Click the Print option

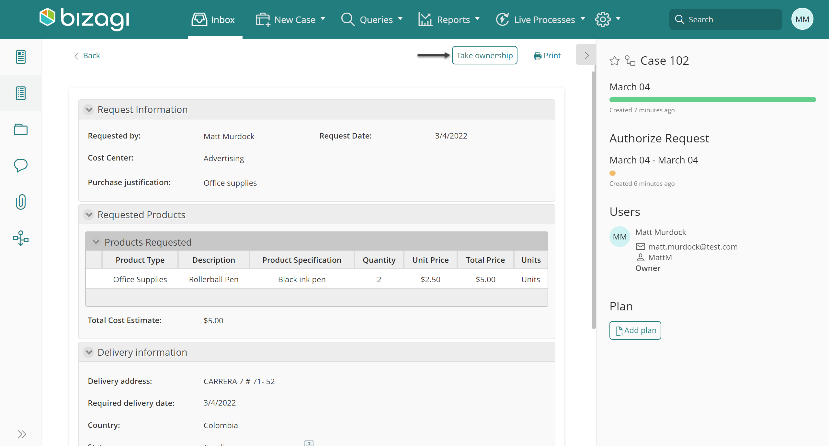pos(547,55)
